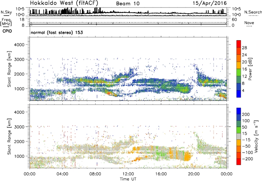Click velocity colorbar tick '200'
The image size is (262, 181).
coord(246,114)
